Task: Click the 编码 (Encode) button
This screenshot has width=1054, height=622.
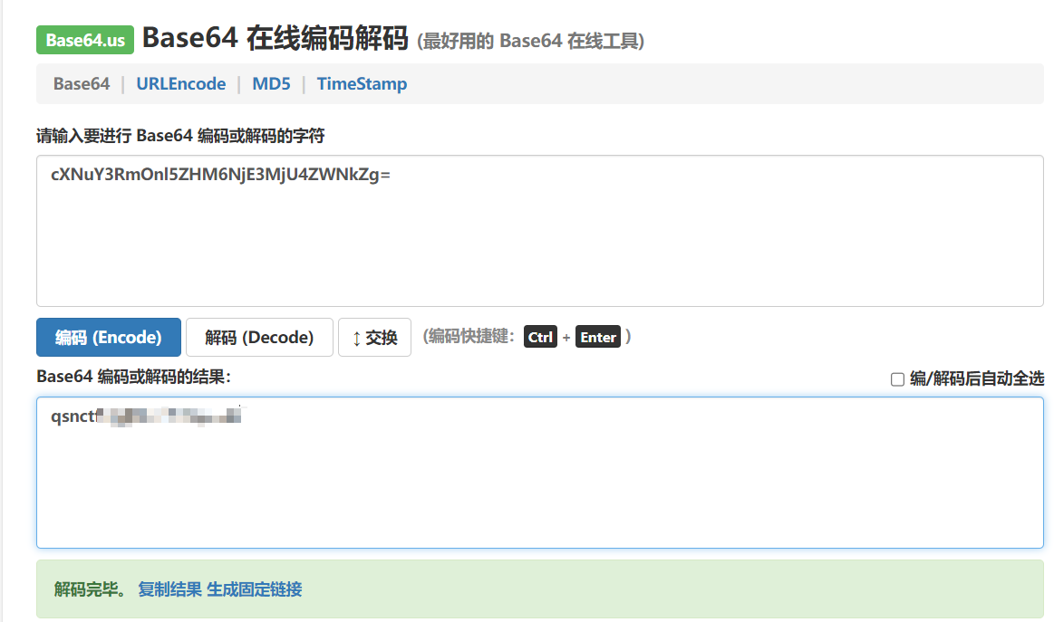Action: [108, 337]
